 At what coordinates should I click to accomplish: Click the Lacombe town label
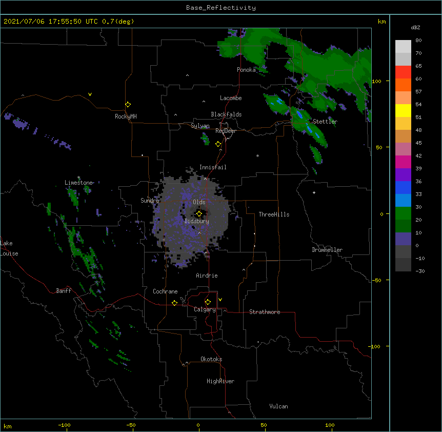tap(231, 98)
